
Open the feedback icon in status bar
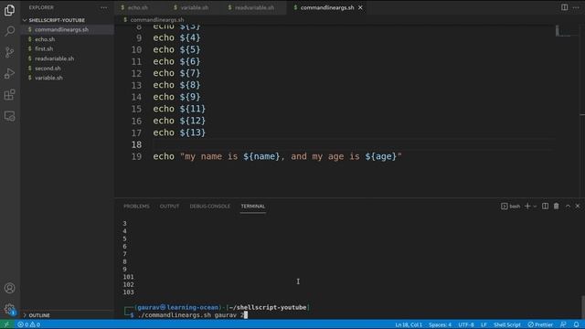pos(563,324)
